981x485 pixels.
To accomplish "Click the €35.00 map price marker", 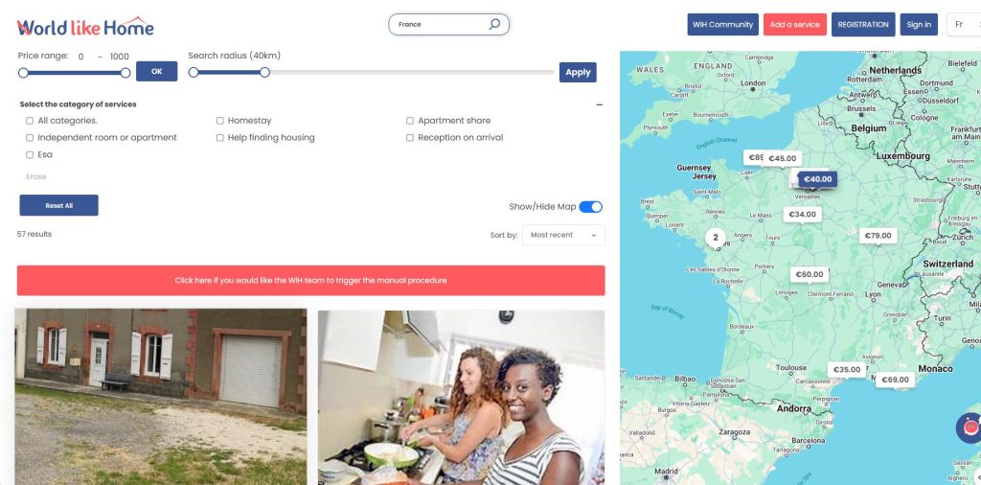I will pos(847,369).
